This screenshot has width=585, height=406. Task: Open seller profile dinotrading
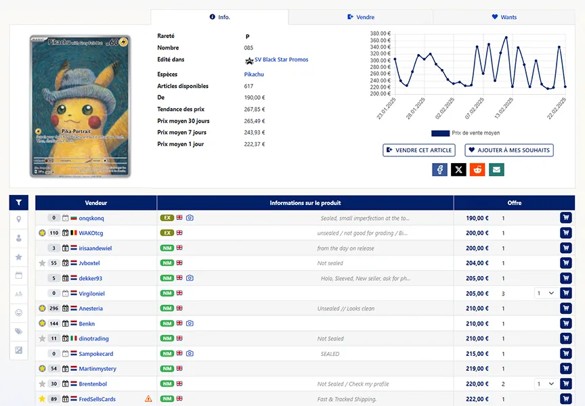(x=93, y=338)
